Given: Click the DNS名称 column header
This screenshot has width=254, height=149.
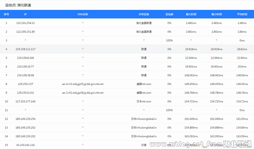Looking at the screenshot, I should [x=83, y=14].
